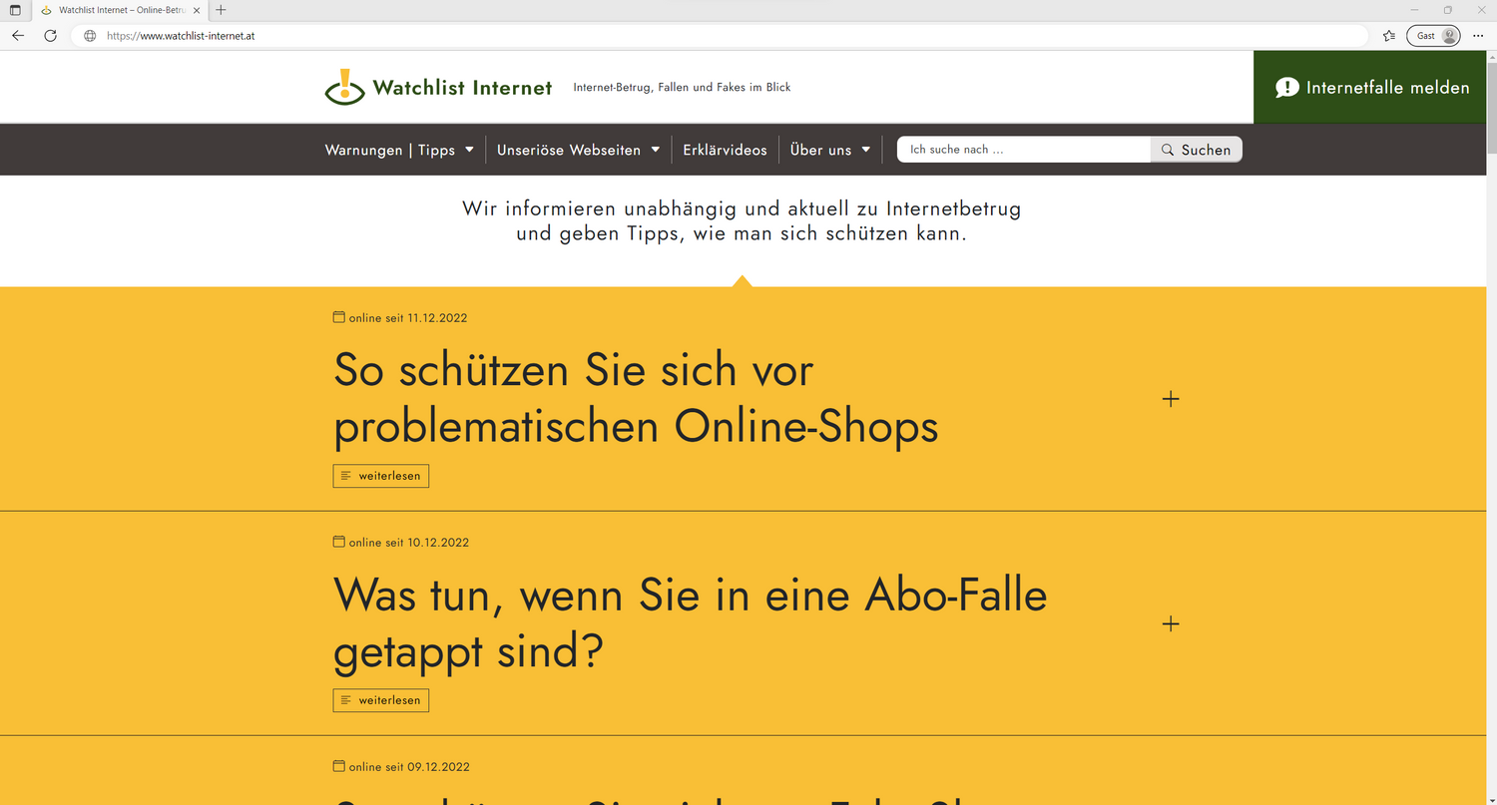This screenshot has width=1497, height=805.
Task: Click the calendar icon next to 11.12.2022
Action: click(x=339, y=317)
